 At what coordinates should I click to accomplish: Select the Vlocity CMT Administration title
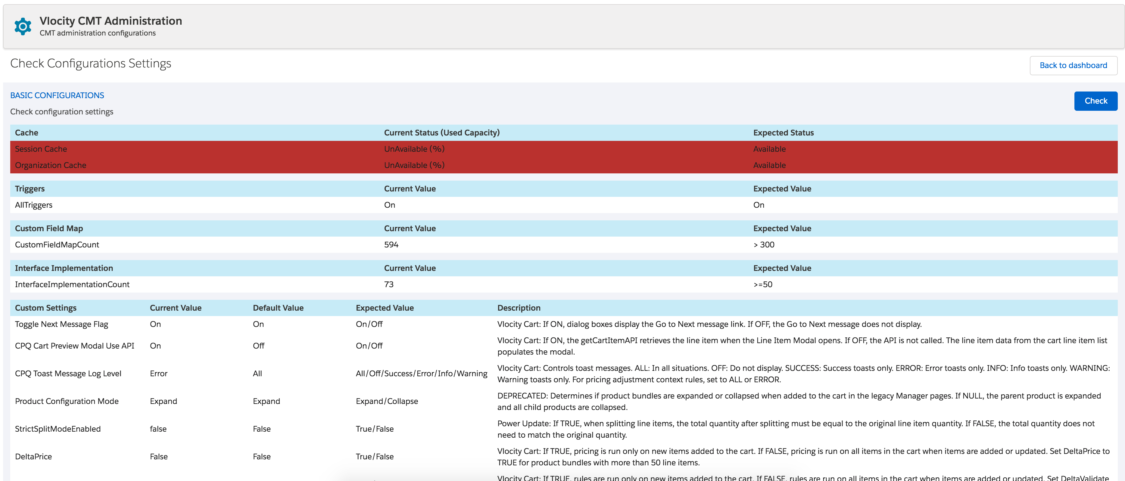click(111, 21)
